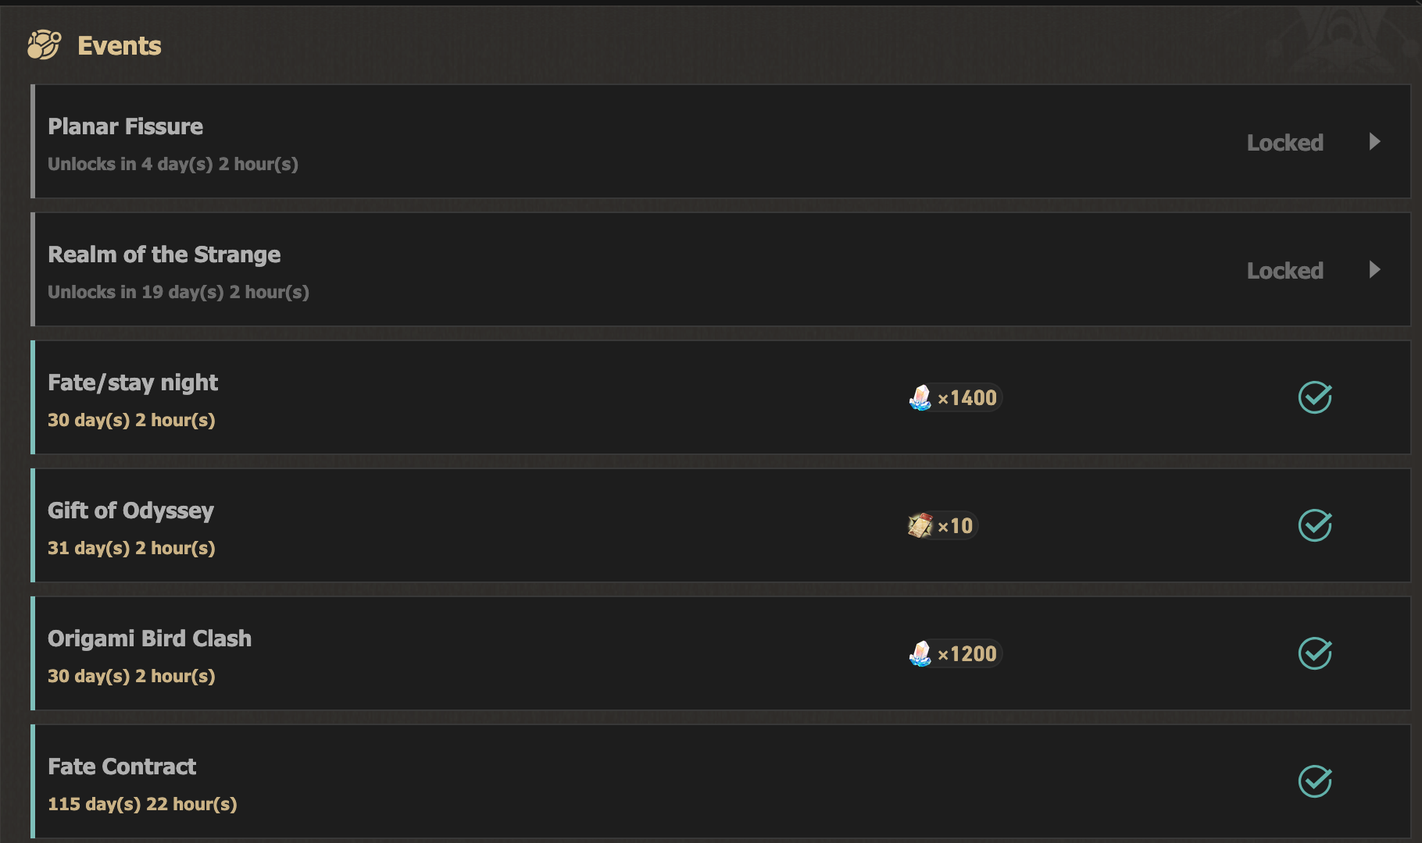Select the Realm of the Strange title
Image resolution: width=1422 pixels, height=843 pixels.
[164, 254]
